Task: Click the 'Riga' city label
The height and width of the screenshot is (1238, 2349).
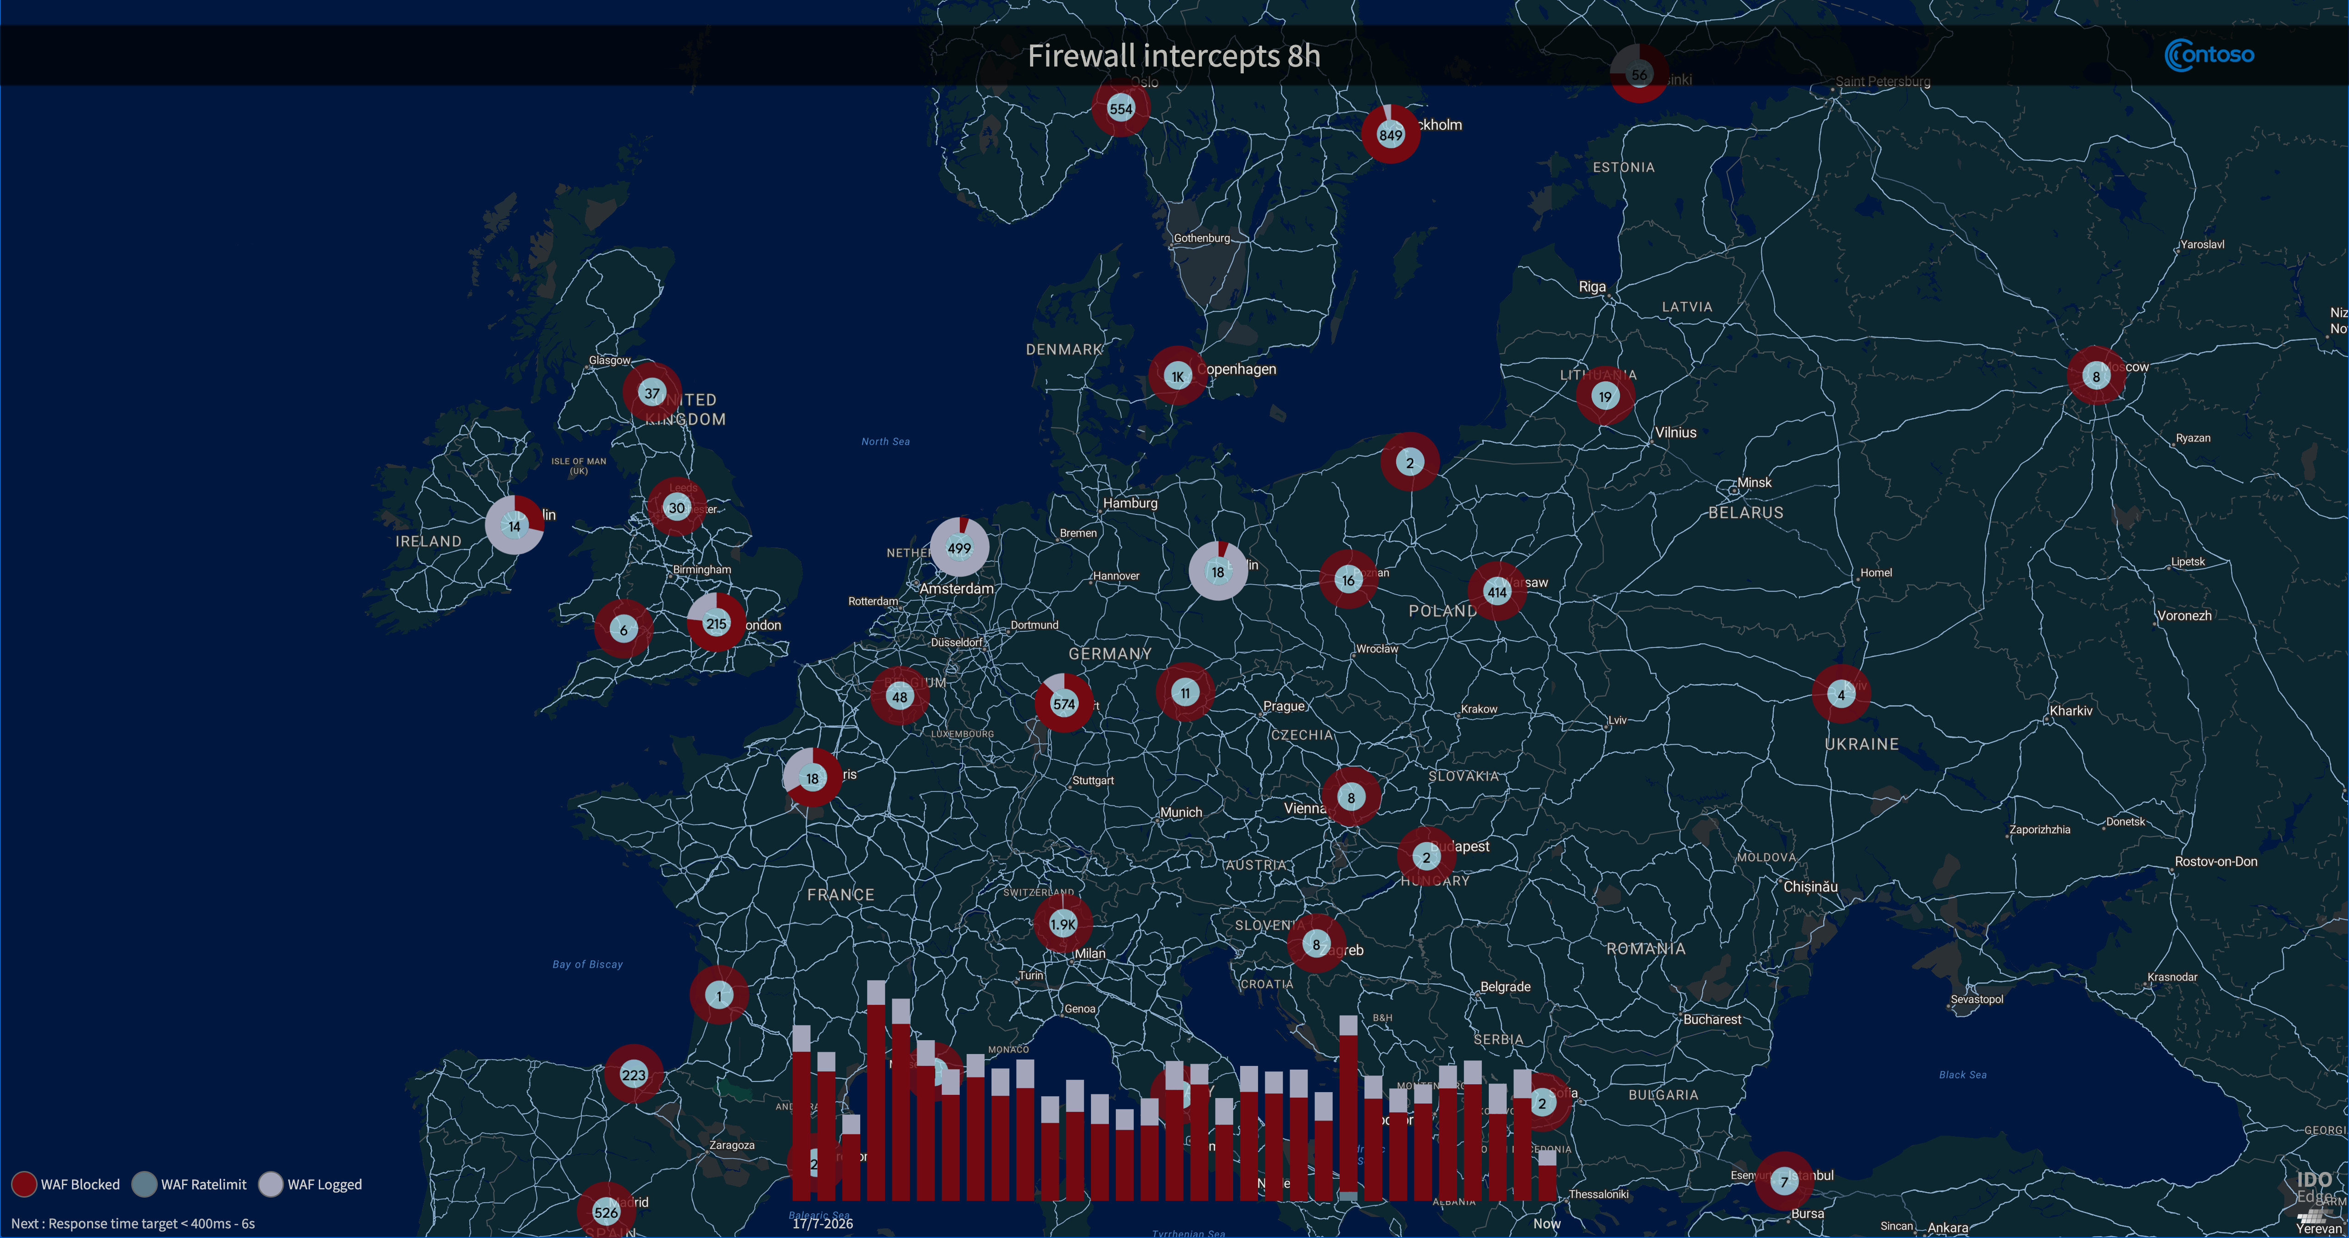Action: [x=1592, y=286]
